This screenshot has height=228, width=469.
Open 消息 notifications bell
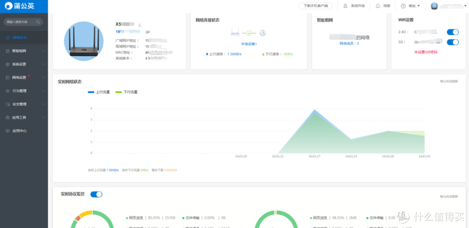pyautogui.click(x=377, y=6)
